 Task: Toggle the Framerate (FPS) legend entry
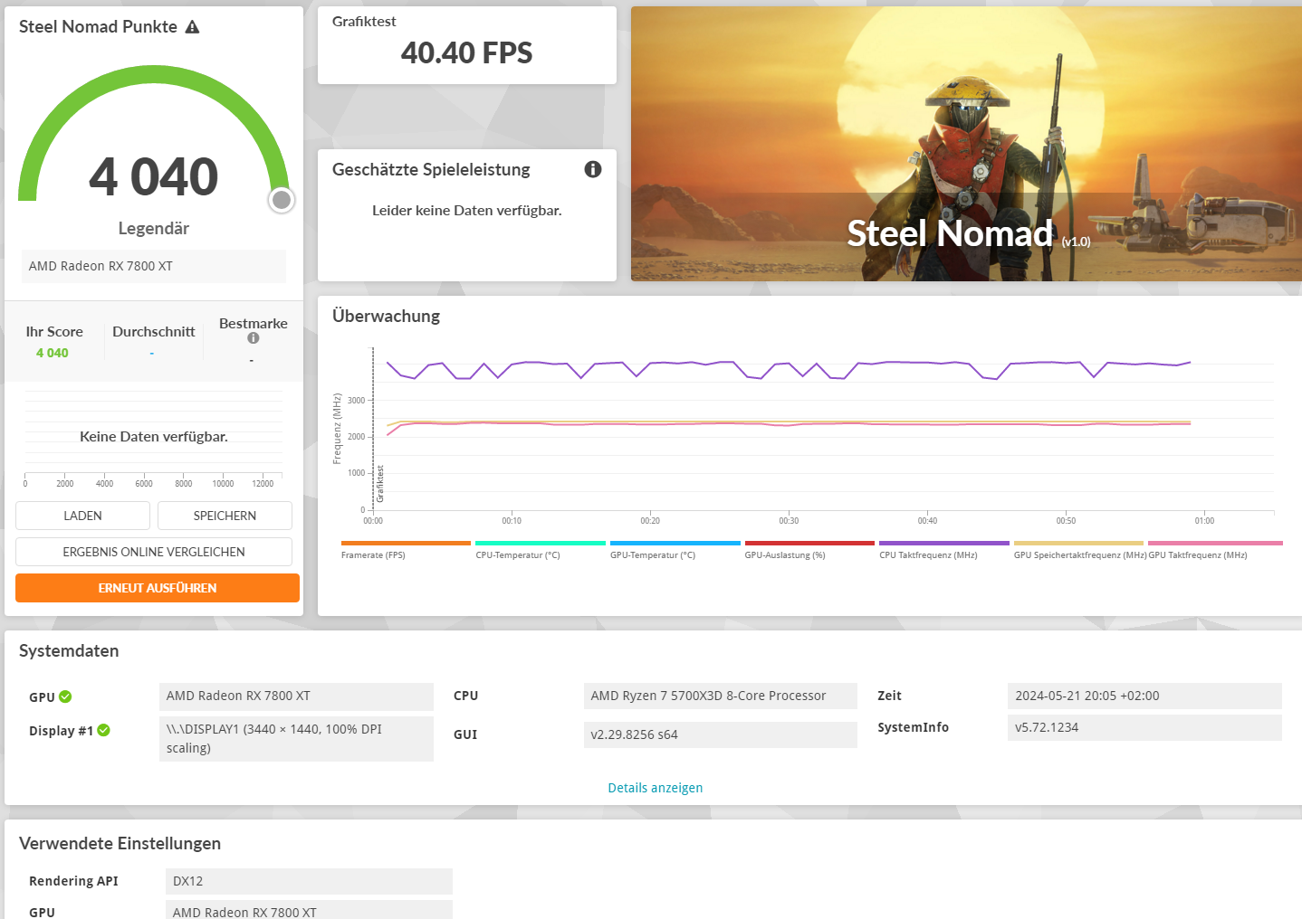point(406,550)
